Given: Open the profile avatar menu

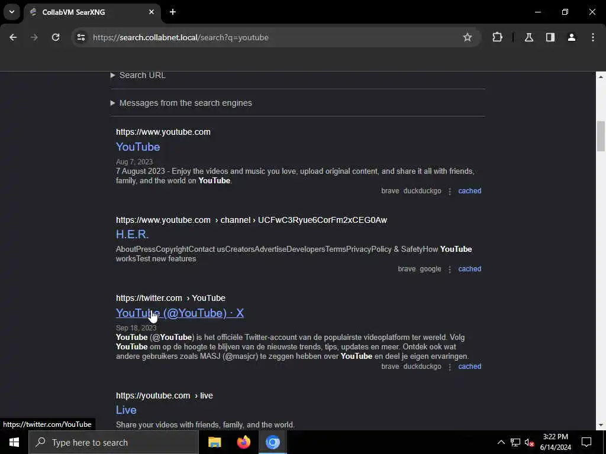Looking at the screenshot, I should 572,37.
